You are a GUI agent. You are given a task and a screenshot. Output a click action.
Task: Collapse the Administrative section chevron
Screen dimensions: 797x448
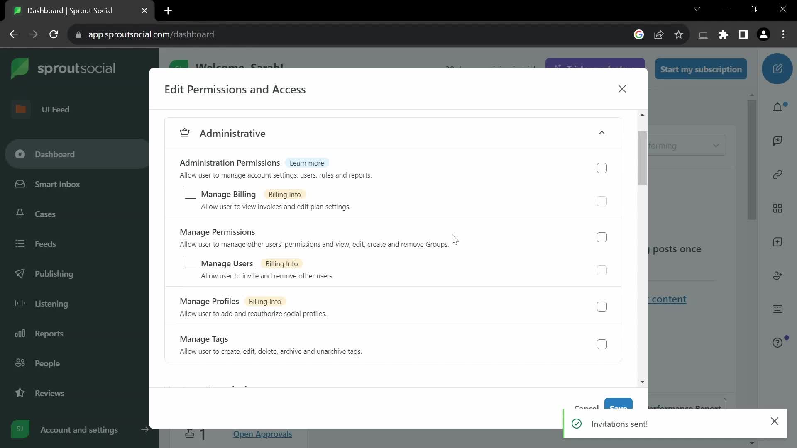(x=601, y=133)
